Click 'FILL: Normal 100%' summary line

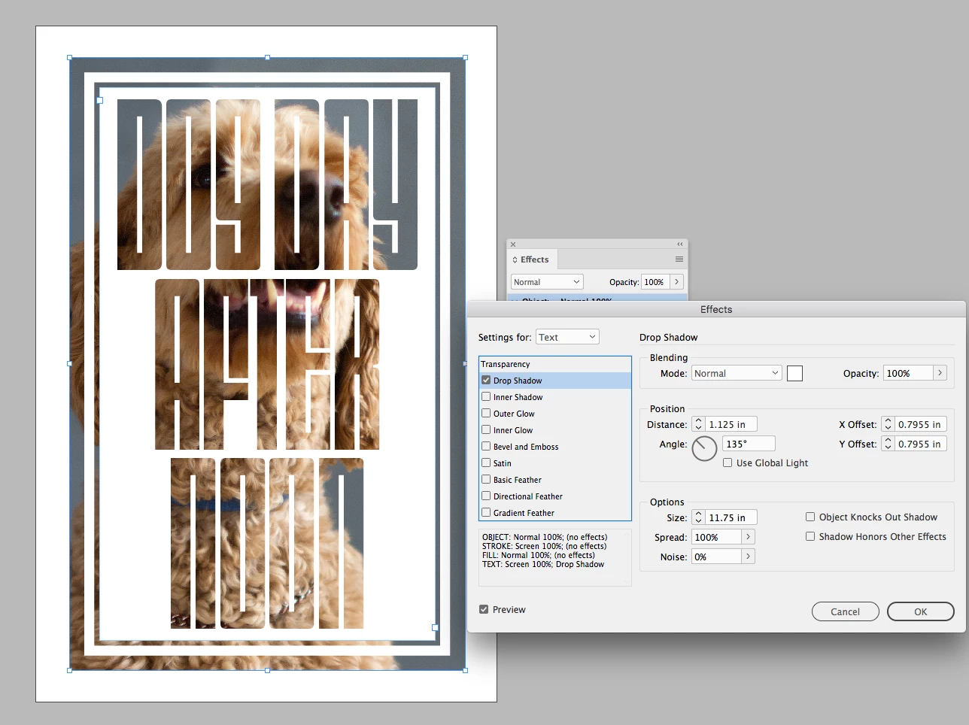tap(539, 556)
